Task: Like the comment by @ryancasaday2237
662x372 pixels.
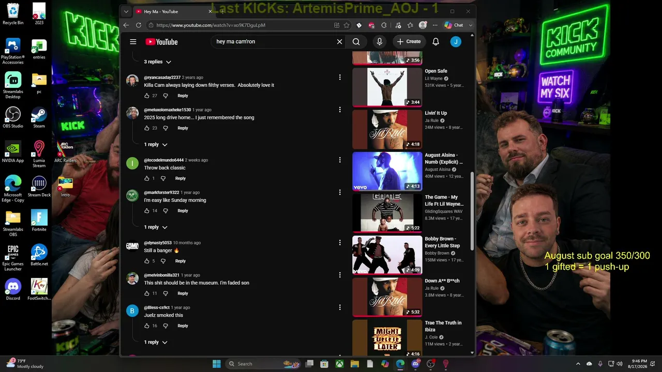Action: [147, 96]
